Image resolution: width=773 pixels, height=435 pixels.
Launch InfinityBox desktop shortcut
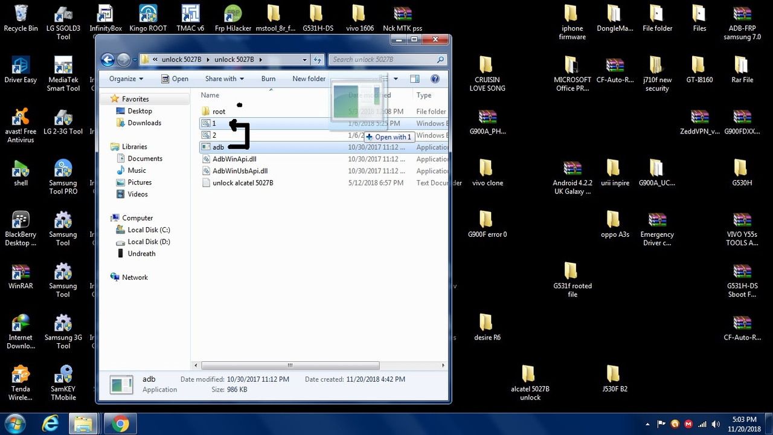click(x=105, y=18)
